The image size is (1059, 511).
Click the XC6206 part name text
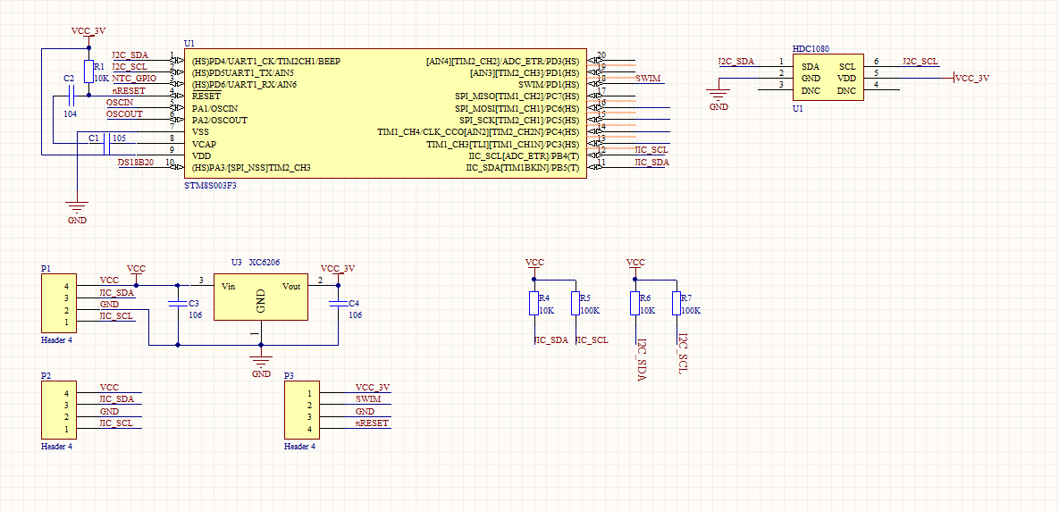265,263
